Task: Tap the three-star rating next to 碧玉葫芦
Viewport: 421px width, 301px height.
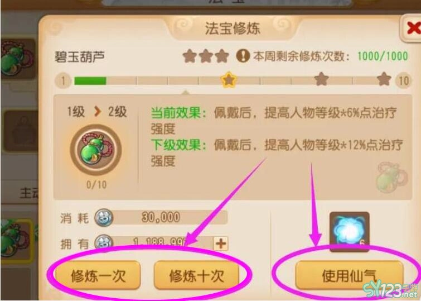Action: pos(206,56)
